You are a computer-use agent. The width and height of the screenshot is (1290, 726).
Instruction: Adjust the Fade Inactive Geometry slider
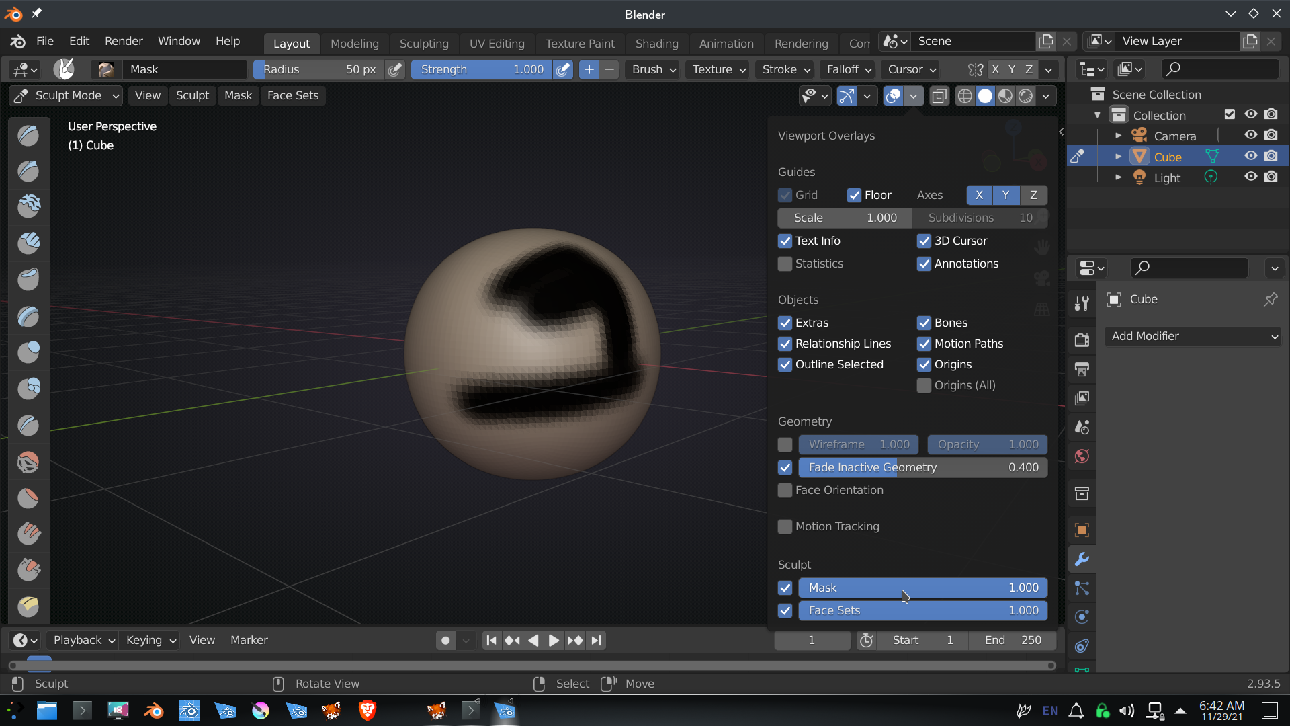pos(922,467)
